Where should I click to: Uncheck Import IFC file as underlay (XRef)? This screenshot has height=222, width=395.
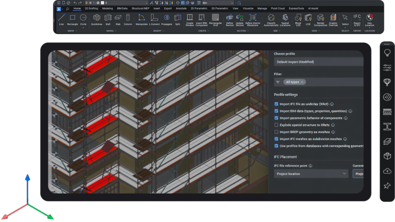(x=276, y=104)
